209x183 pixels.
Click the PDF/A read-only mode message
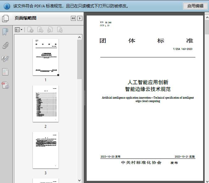(x=71, y=6)
